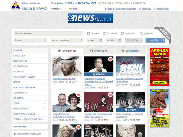The image size is (183, 137).
Task: Open the Раздел dropdown
Action: point(31,40)
